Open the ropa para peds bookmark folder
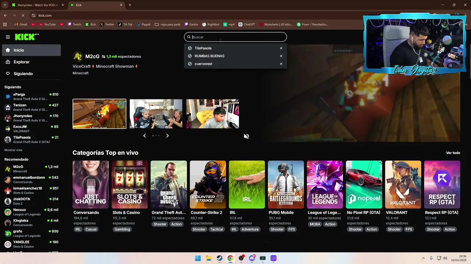This screenshot has height=264, width=471. (167, 25)
